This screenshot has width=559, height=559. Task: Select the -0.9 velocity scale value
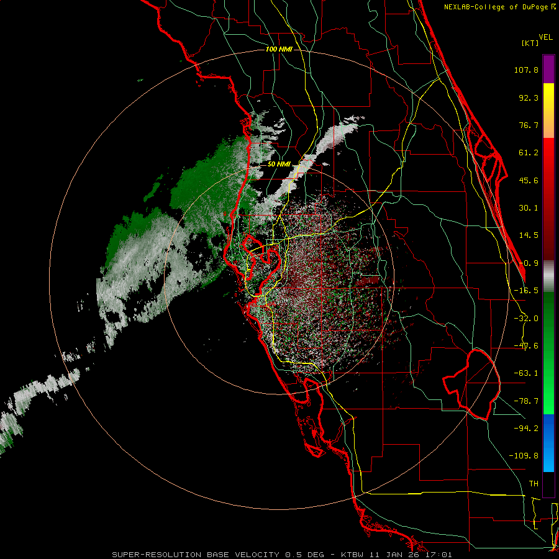click(529, 263)
